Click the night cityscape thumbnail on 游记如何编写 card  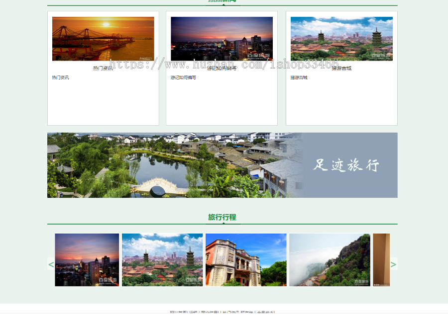click(222, 38)
